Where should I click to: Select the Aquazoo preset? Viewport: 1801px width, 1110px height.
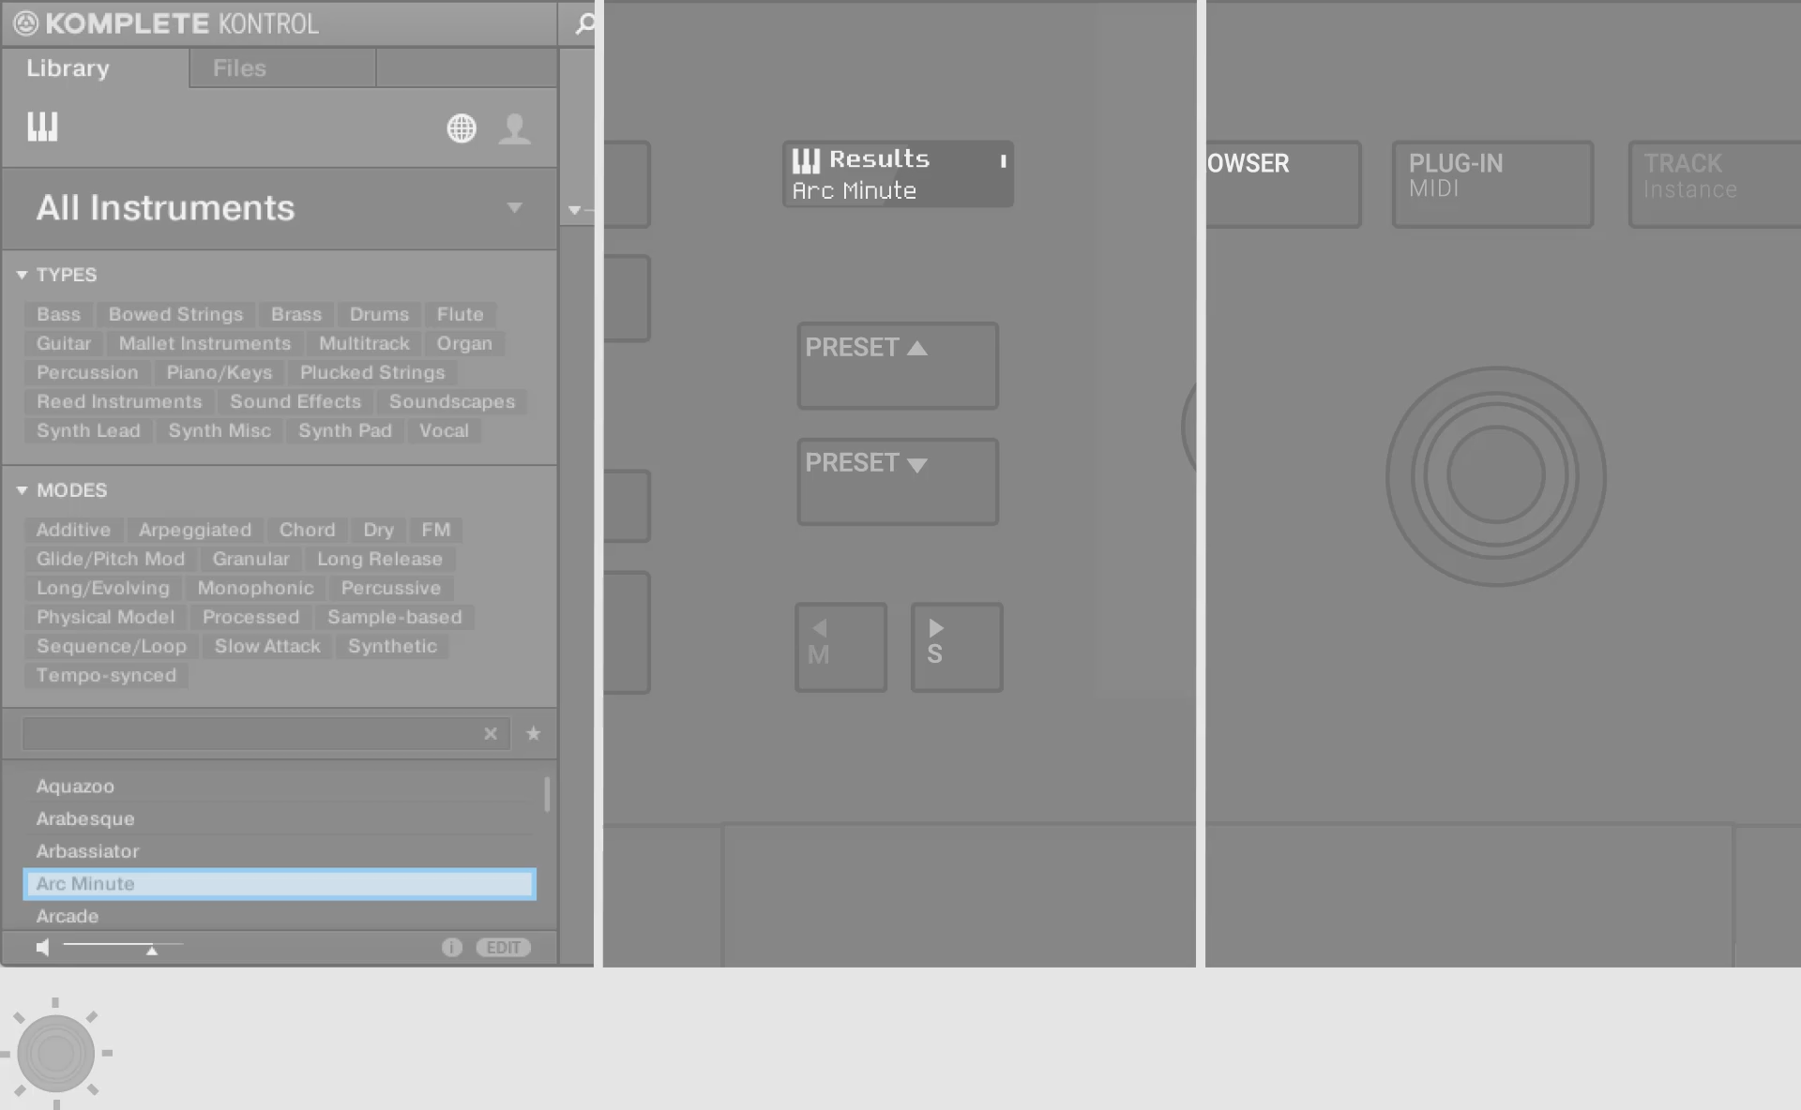(x=280, y=787)
